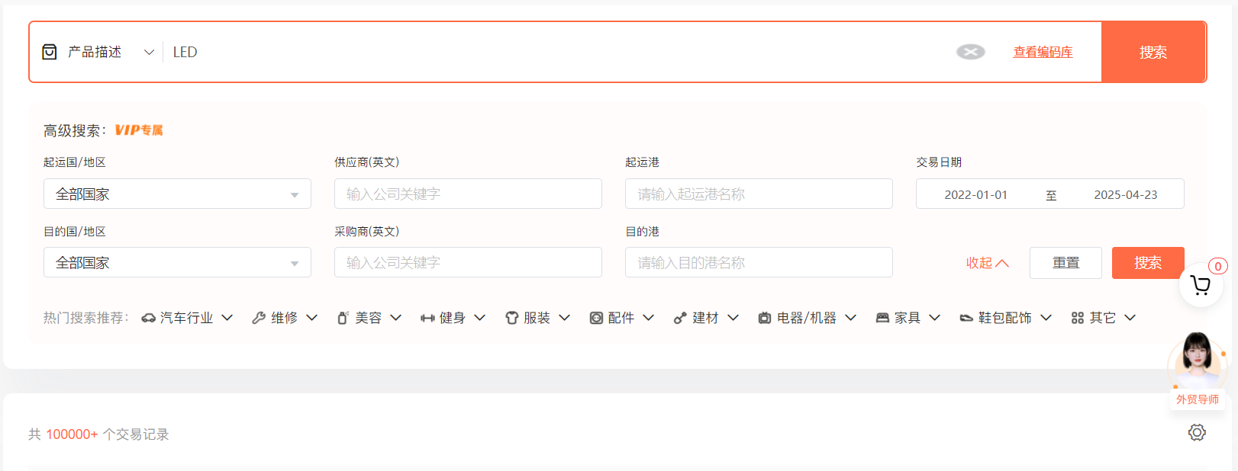Click the 供应商 company keyword field
Screen dimensions: 1238x471
[468, 194]
